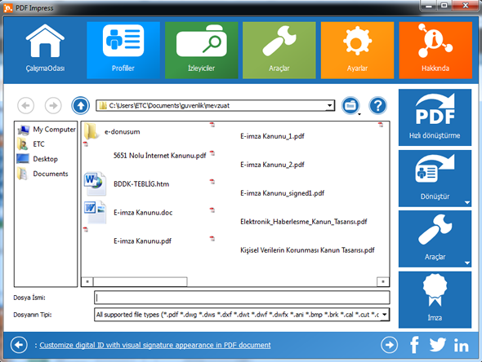Image resolution: width=482 pixels, height=362 pixels.
Task: Open the Customize digital ID tip link
Action: tap(155, 345)
